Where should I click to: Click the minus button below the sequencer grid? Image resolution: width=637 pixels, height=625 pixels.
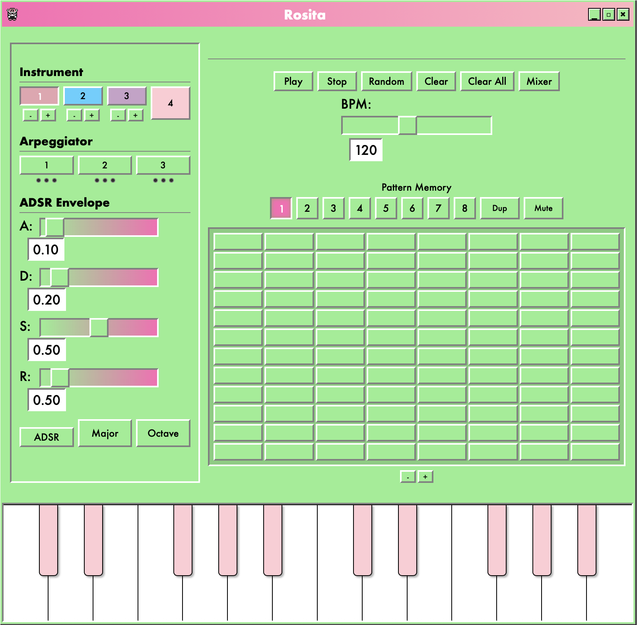click(408, 477)
